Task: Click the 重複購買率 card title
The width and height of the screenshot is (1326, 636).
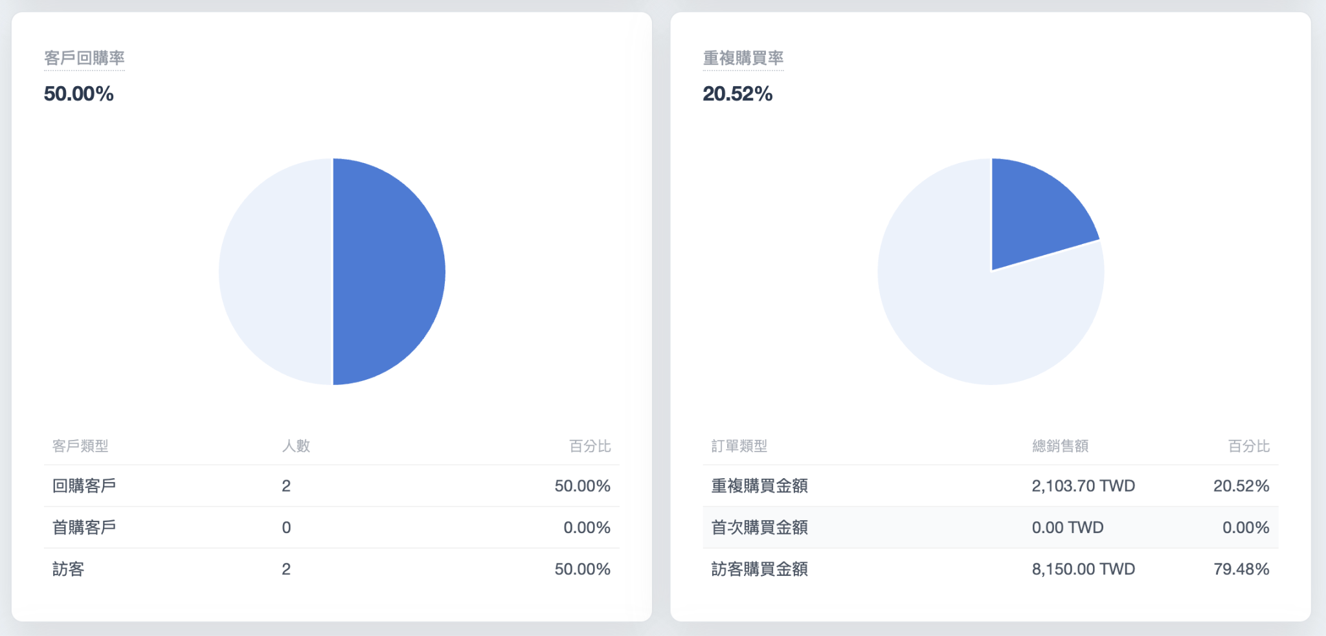Action: 743,58
